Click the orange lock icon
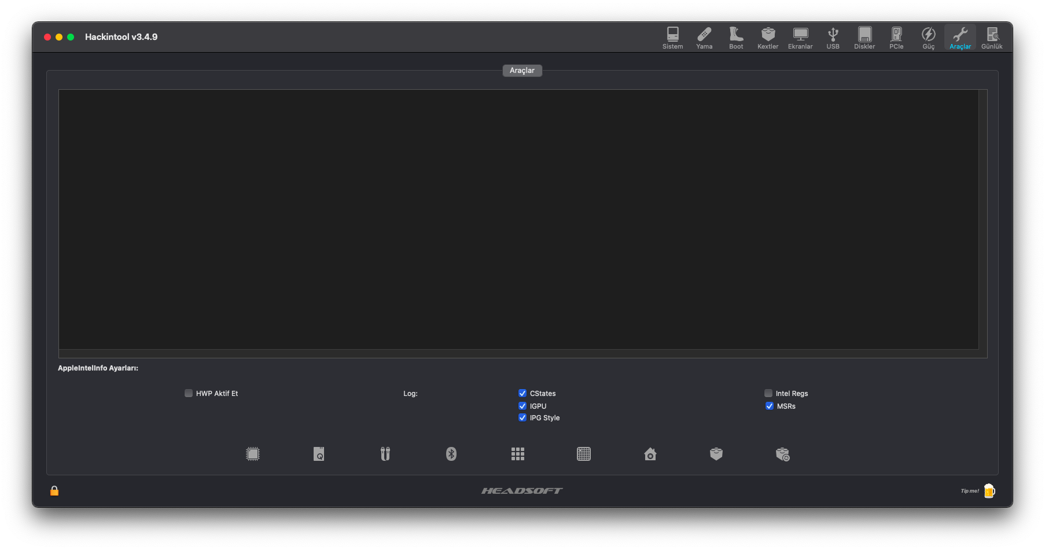The image size is (1045, 550). click(54, 491)
